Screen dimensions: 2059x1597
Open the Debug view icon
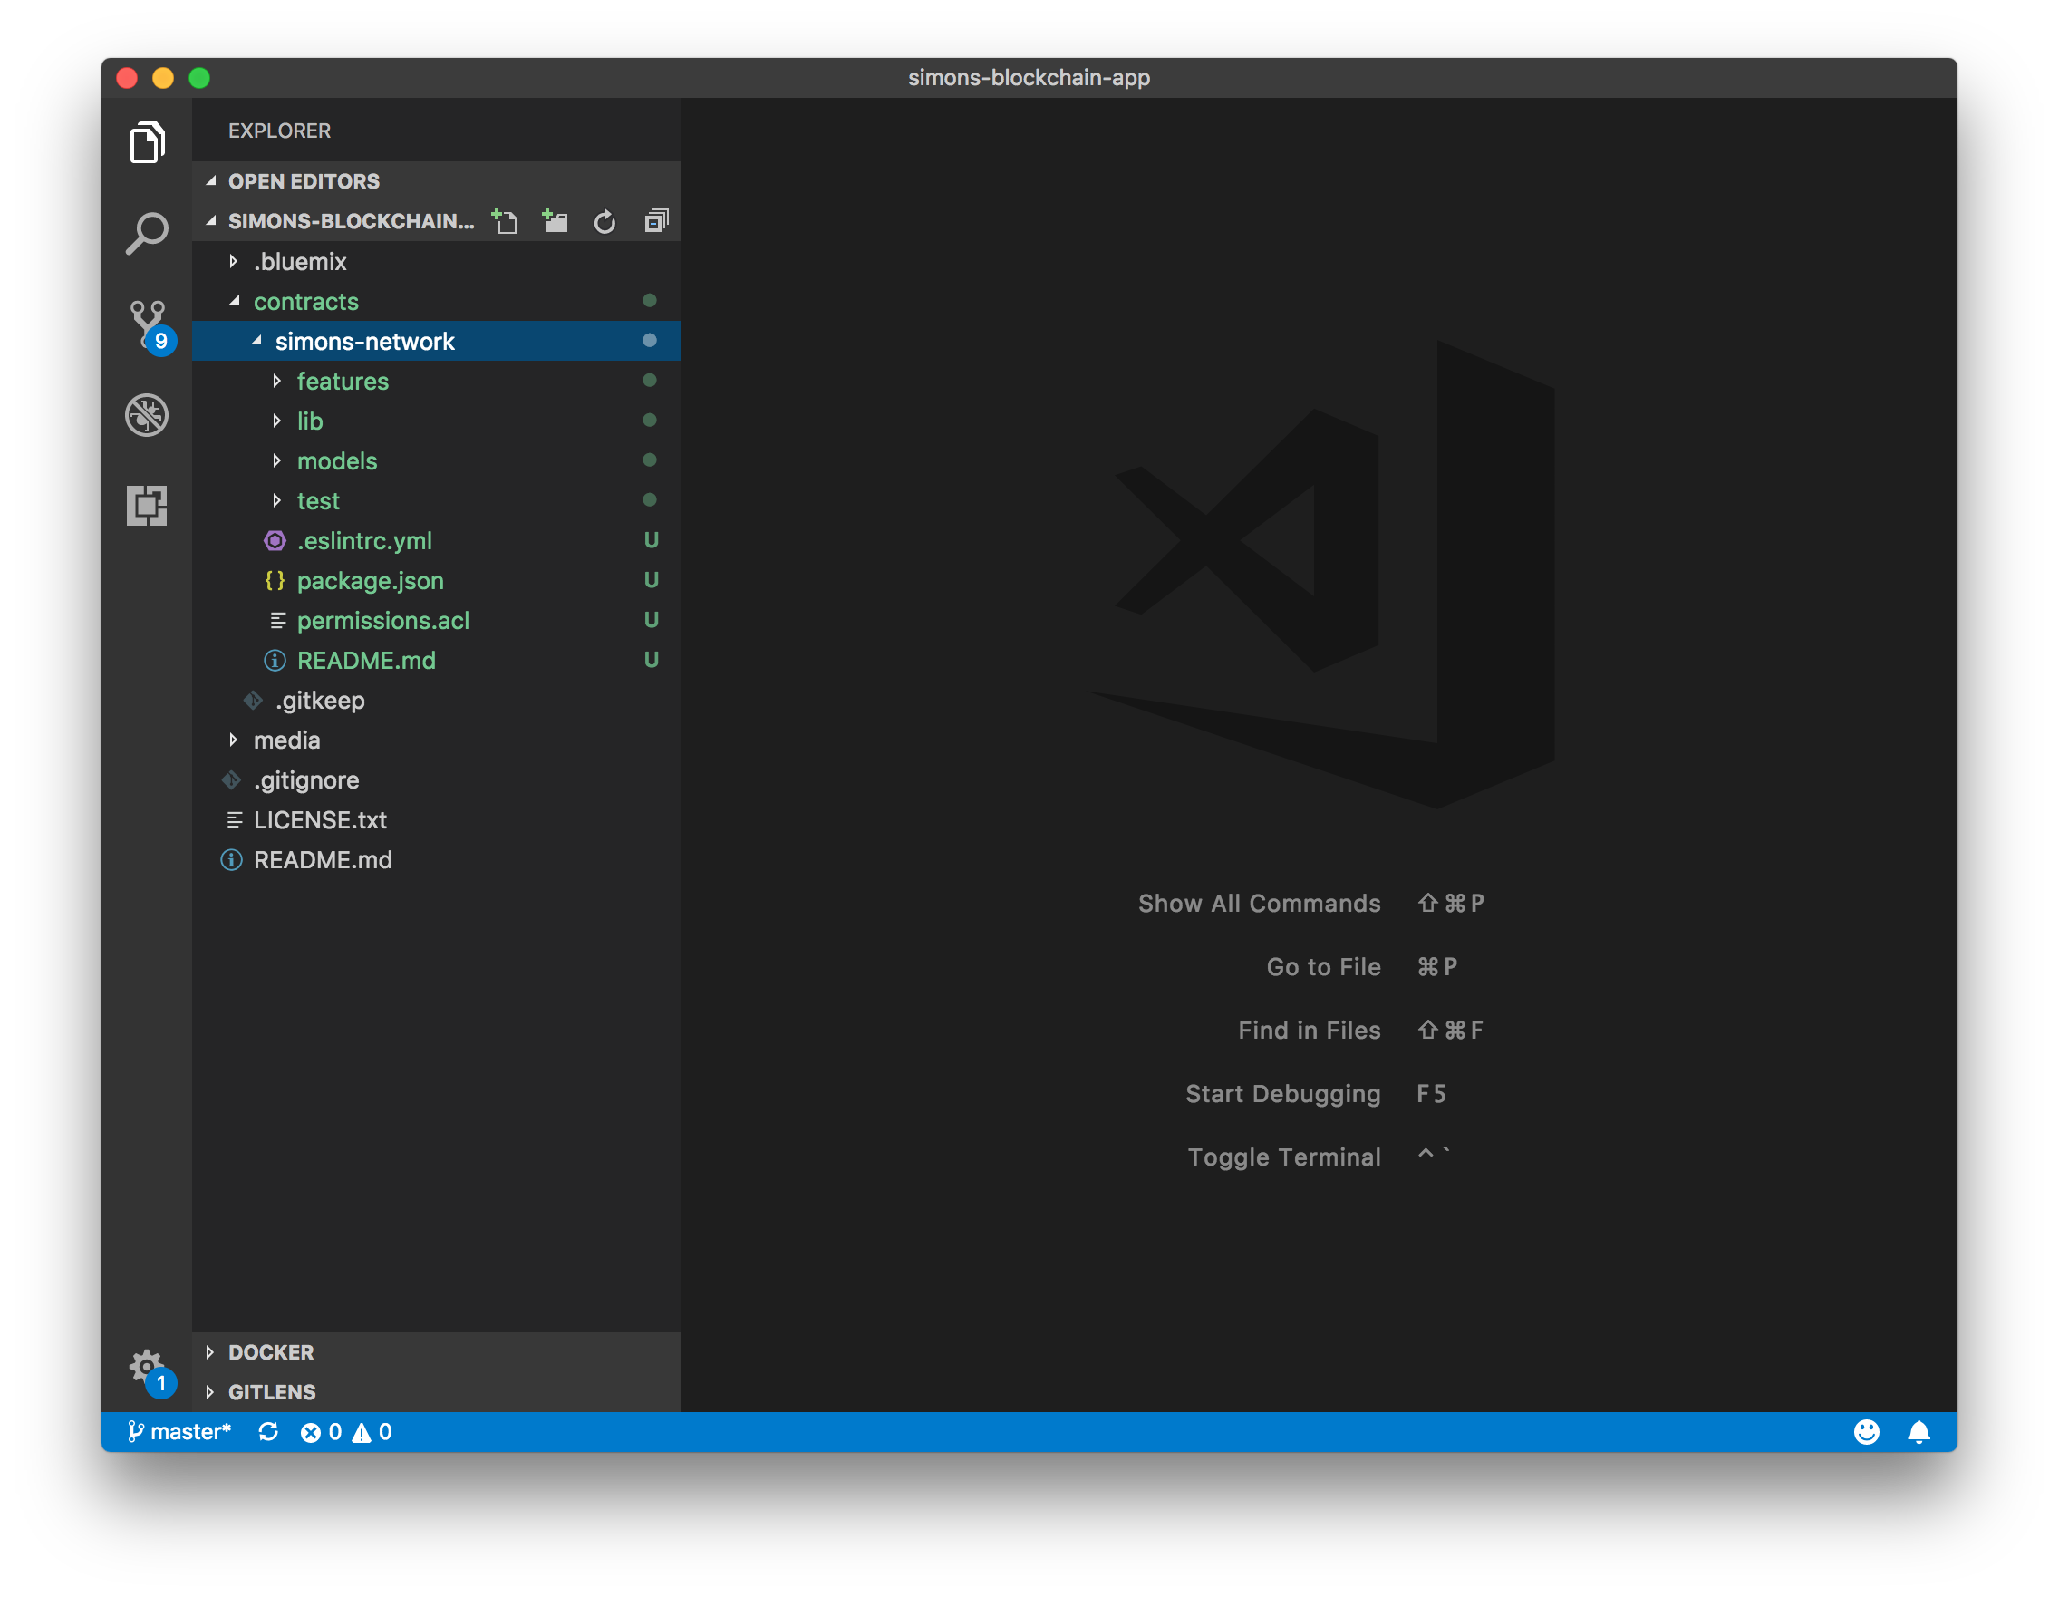coord(147,415)
